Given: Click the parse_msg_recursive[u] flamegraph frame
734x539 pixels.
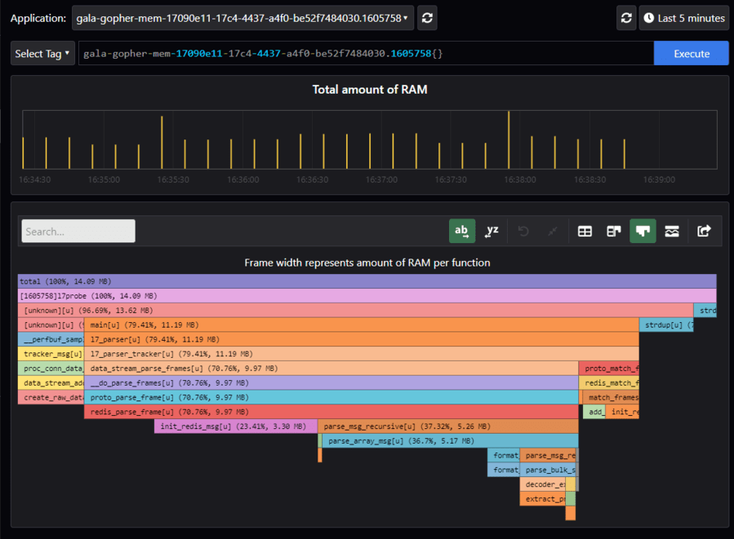Looking at the screenshot, I should click(x=447, y=426).
